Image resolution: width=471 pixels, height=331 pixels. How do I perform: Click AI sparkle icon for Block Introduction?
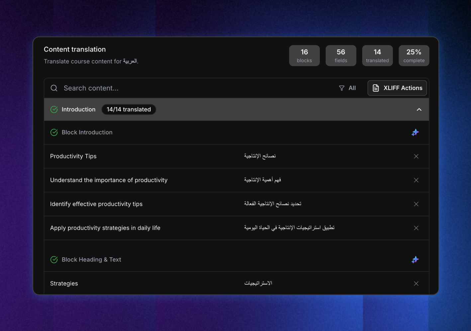pyautogui.click(x=415, y=133)
